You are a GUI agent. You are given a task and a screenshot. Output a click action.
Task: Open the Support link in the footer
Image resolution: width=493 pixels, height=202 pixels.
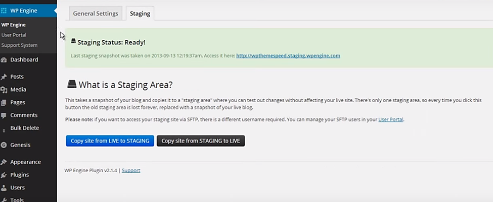click(131, 171)
